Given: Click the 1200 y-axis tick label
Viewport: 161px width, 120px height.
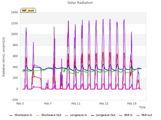Looking at the screenshot, I should coord(15,23).
